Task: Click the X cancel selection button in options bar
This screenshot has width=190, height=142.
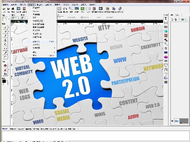Action: point(72,17)
